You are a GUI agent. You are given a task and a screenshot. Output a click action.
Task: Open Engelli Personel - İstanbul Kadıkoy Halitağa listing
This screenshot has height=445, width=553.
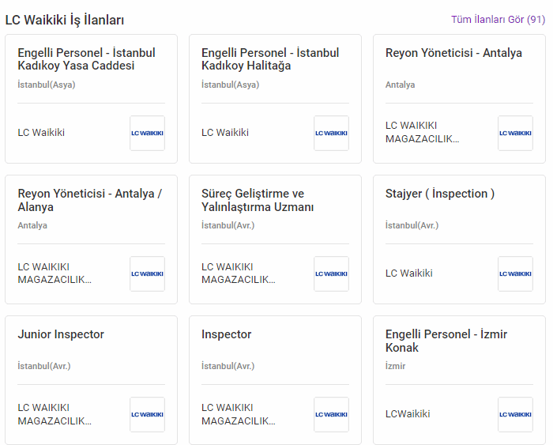click(x=270, y=59)
